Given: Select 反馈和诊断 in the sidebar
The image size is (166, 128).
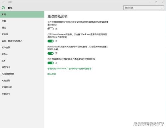Looking at the screenshot, I should (x=22, y=87).
